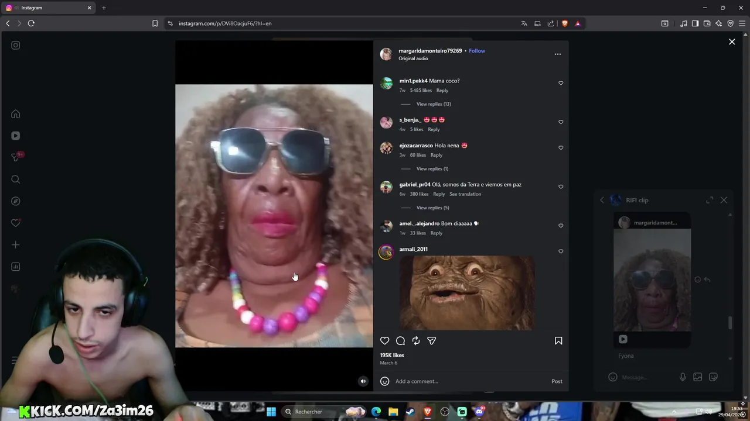Image resolution: width=750 pixels, height=421 pixels.
Task: Open the post's three-dot more options
Action: pyautogui.click(x=558, y=54)
